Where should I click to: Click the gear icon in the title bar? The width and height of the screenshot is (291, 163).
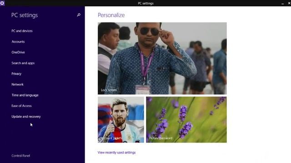pos(2,3)
